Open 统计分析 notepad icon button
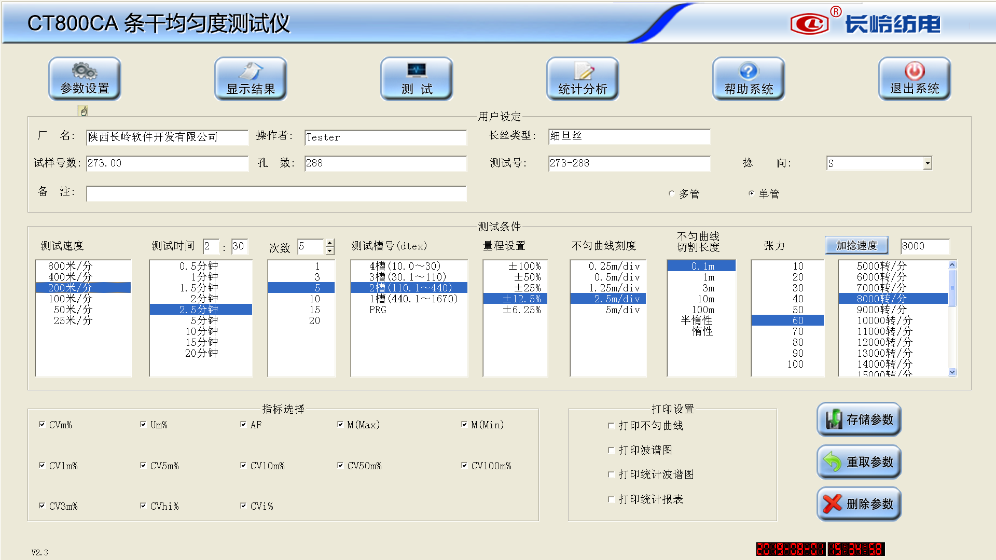 (x=583, y=79)
